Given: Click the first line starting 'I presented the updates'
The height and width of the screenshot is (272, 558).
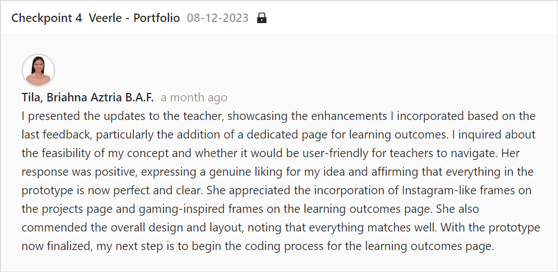Looking at the screenshot, I should tap(278, 116).
